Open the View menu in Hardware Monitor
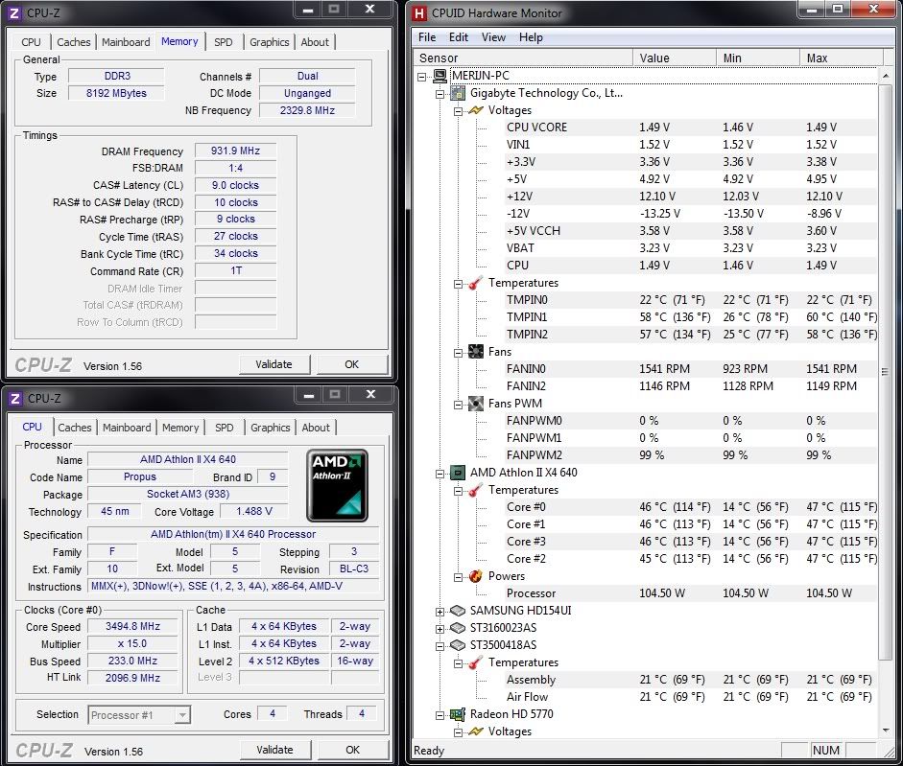903x766 pixels. pos(493,37)
